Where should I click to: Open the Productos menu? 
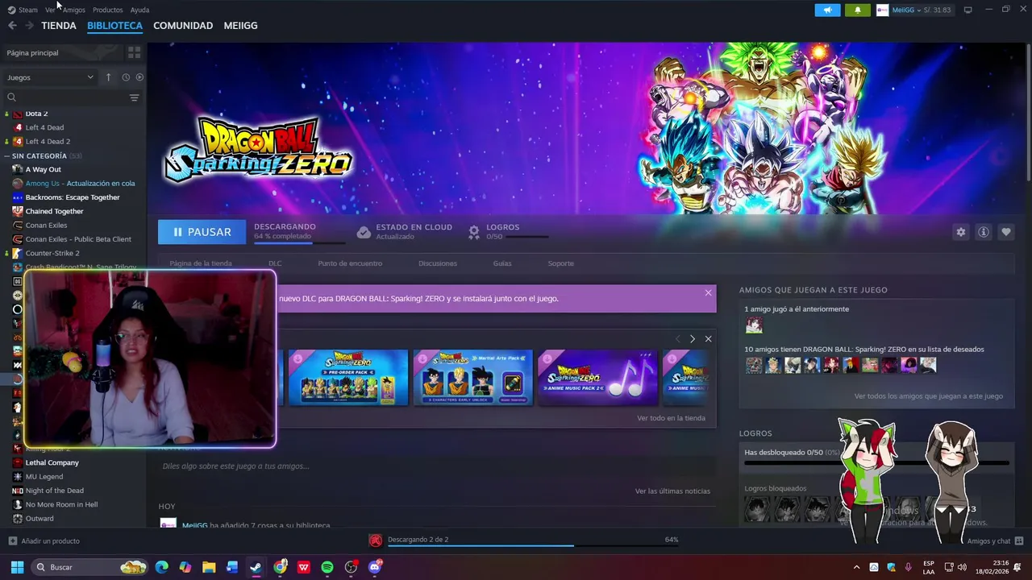tap(107, 10)
